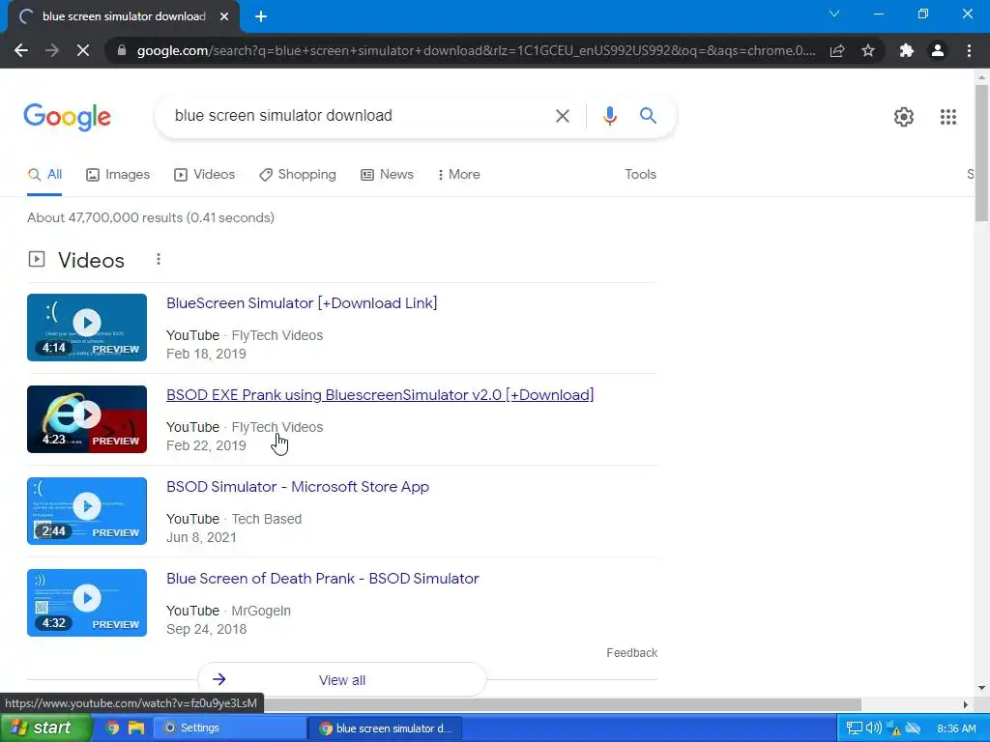The height and width of the screenshot is (742, 990).
Task: Click the blue screen simulator taskbar button
Action: pos(386,728)
